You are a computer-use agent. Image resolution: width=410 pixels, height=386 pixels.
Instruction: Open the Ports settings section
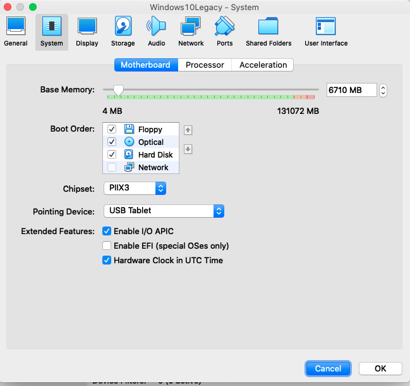225,32
